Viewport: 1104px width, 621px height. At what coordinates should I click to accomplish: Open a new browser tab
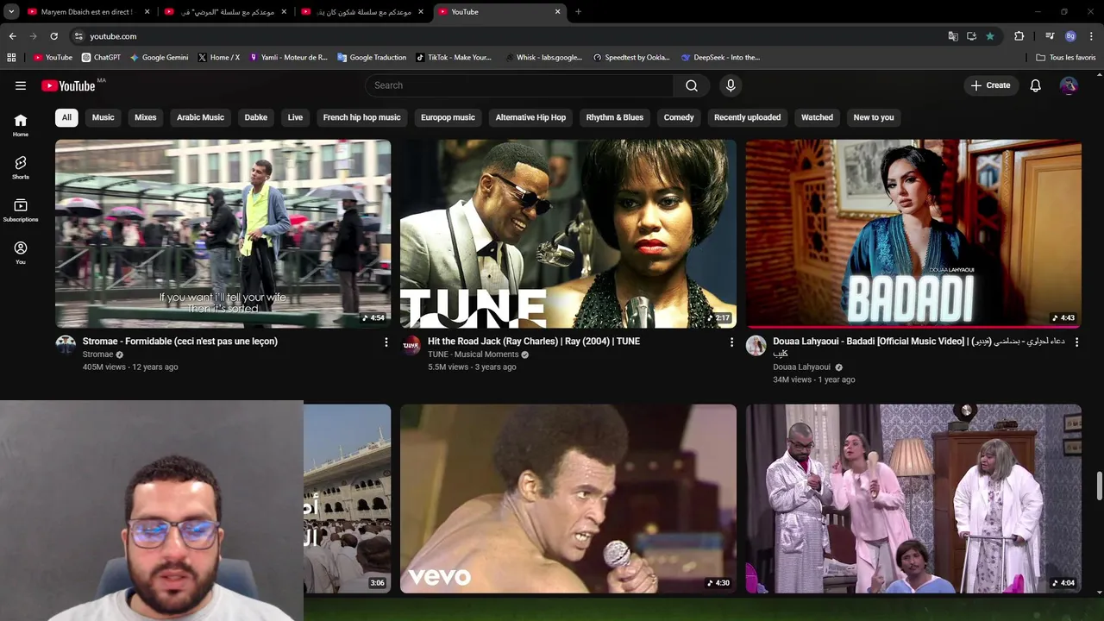click(578, 12)
